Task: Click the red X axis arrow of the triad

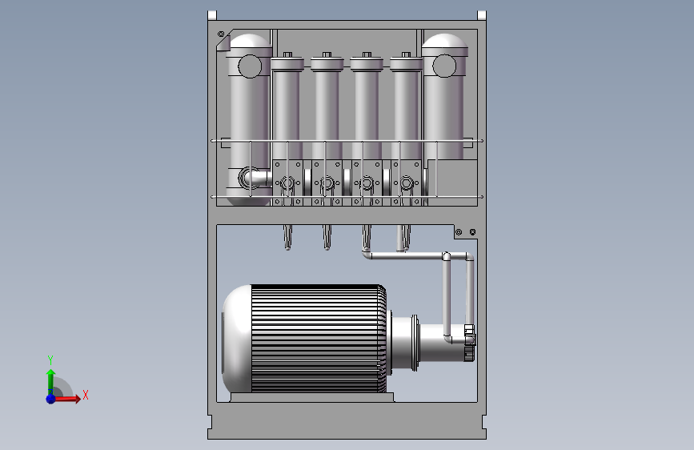Action: 66,399
